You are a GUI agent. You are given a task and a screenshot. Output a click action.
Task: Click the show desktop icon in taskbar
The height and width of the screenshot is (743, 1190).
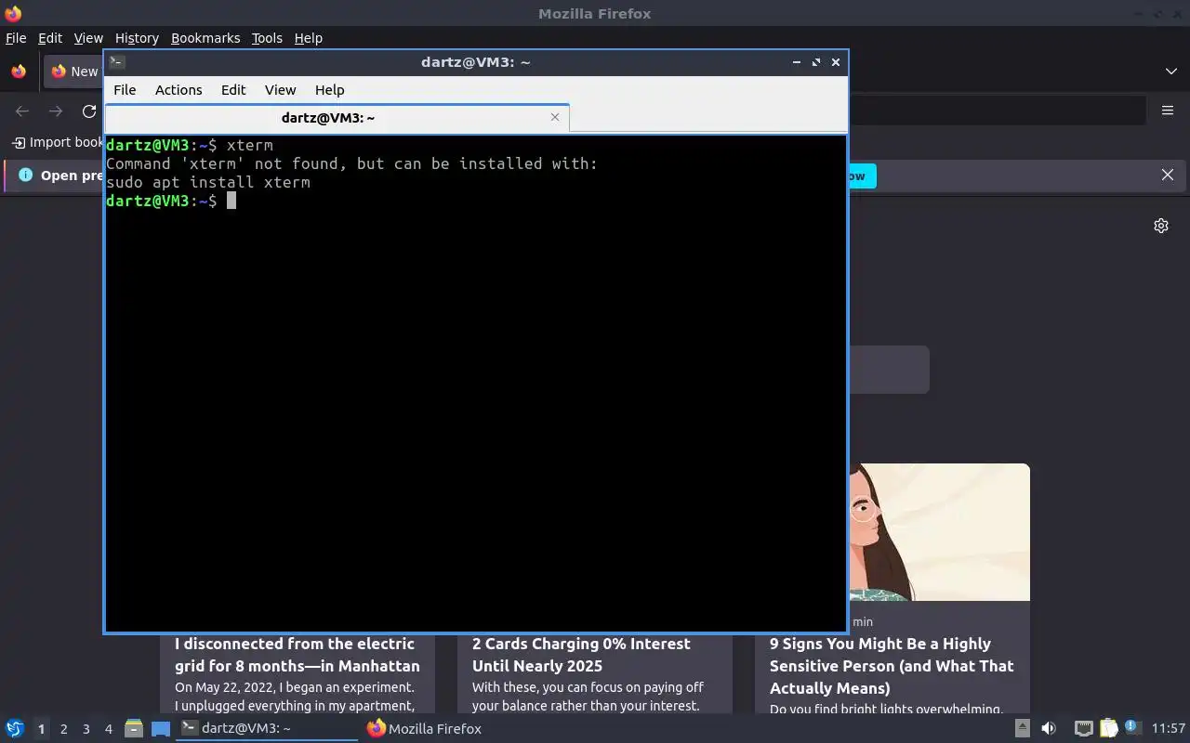[x=161, y=729]
